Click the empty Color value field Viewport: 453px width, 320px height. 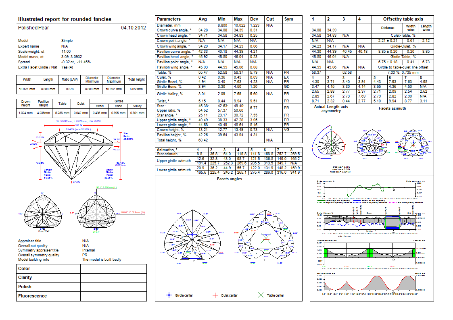pyautogui.click(x=113, y=268)
